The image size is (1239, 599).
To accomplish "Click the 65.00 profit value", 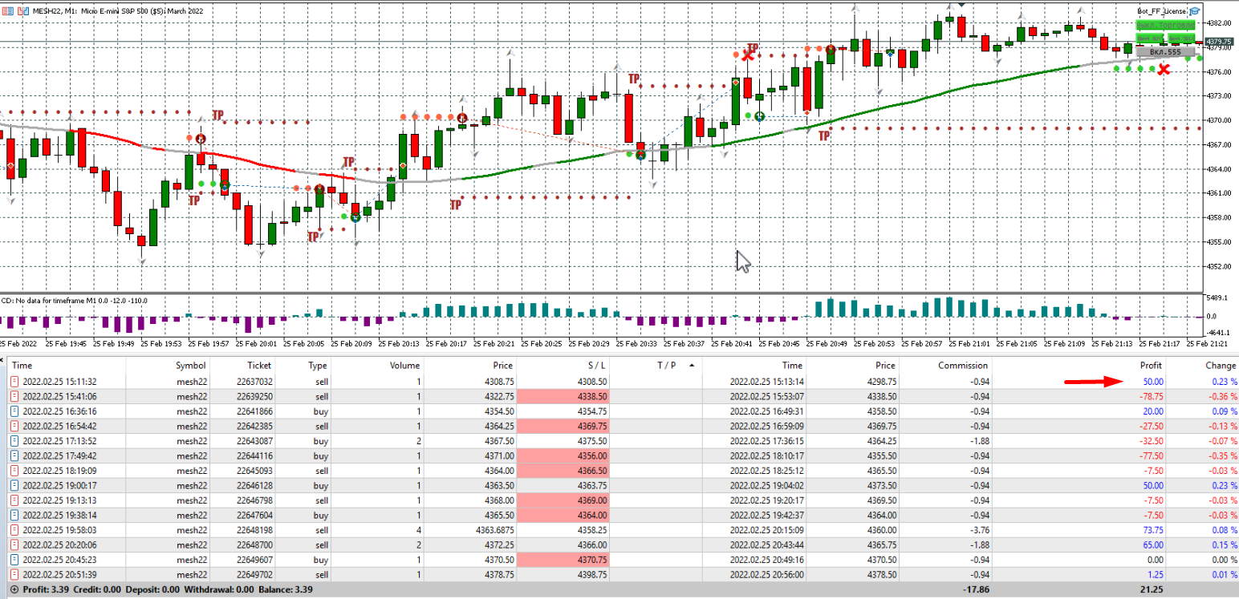I will [1152, 545].
